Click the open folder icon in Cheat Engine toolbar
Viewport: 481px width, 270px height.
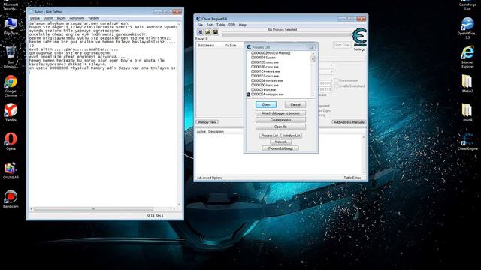(208, 32)
